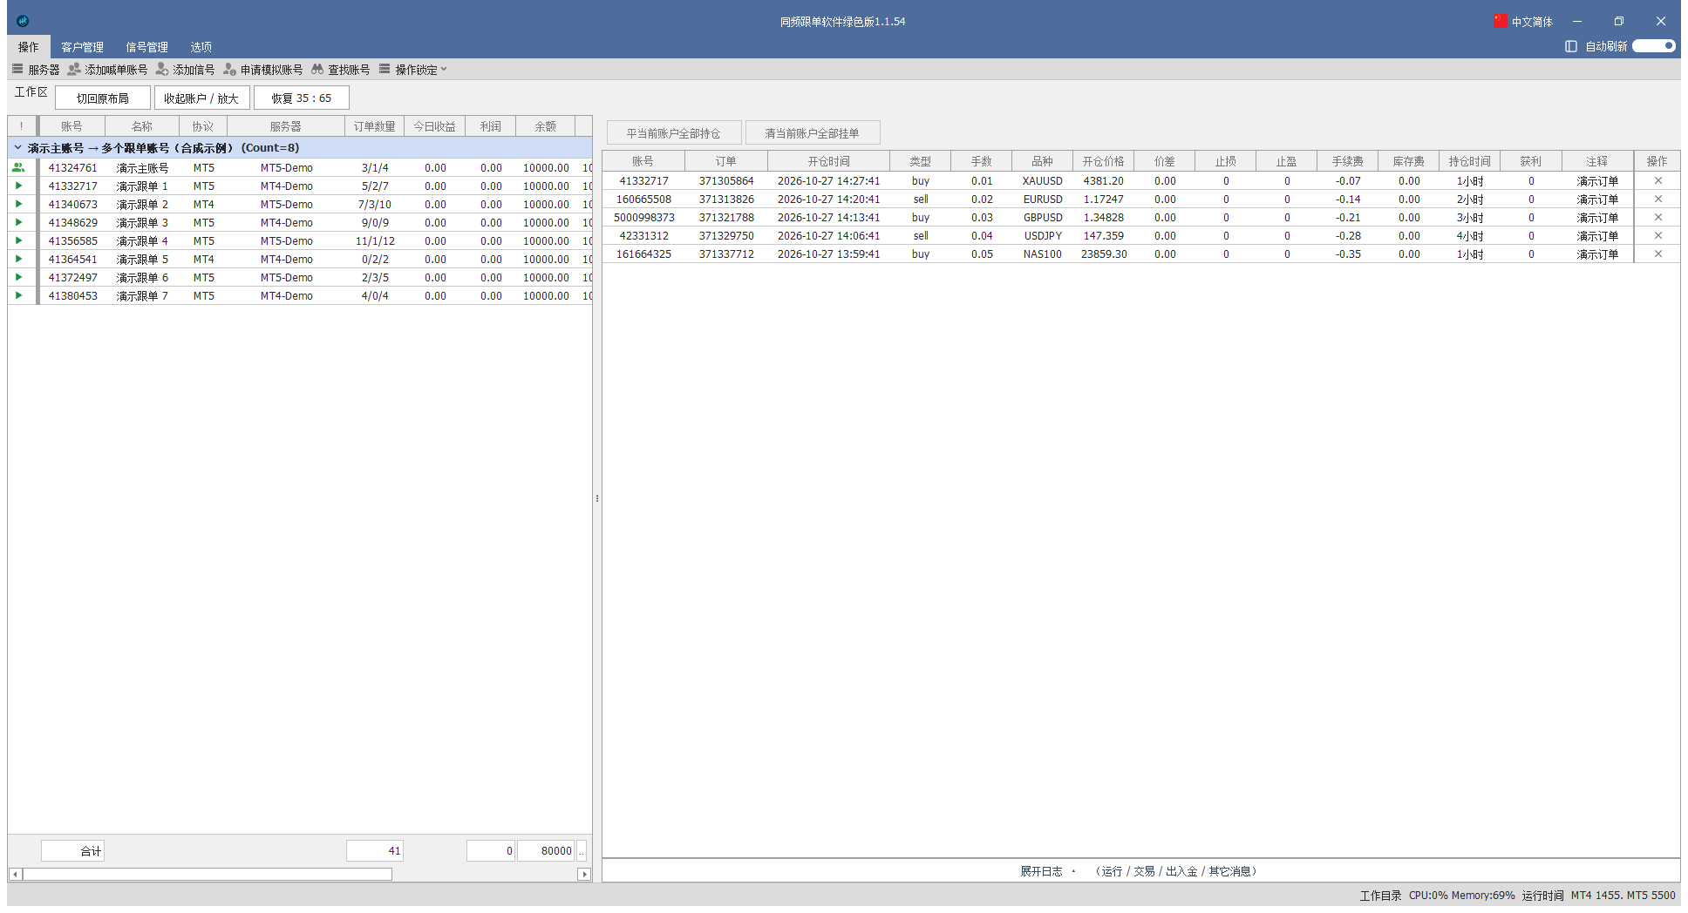The width and height of the screenshot is (1688, 913).
Task: Click the app logo icon in title bar
Action: tap(23, 21)
